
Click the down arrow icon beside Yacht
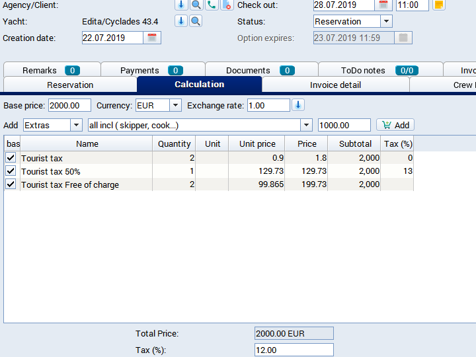(x=181, y=21)
